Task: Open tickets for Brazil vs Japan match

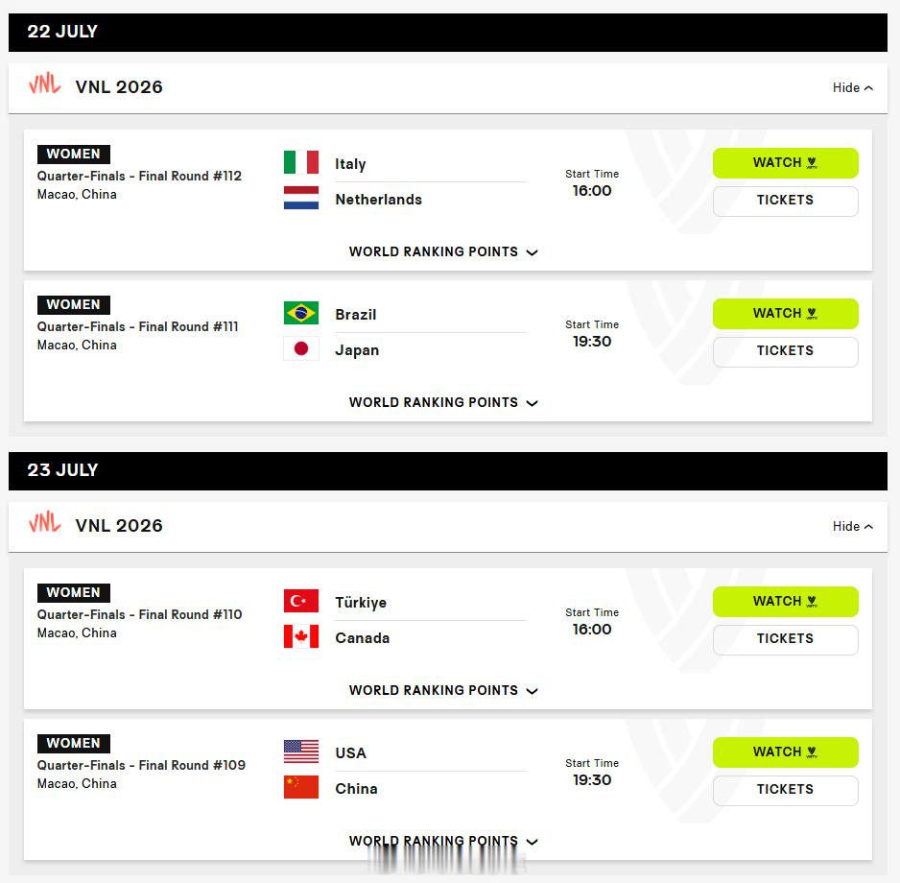Action: (785, 351)
